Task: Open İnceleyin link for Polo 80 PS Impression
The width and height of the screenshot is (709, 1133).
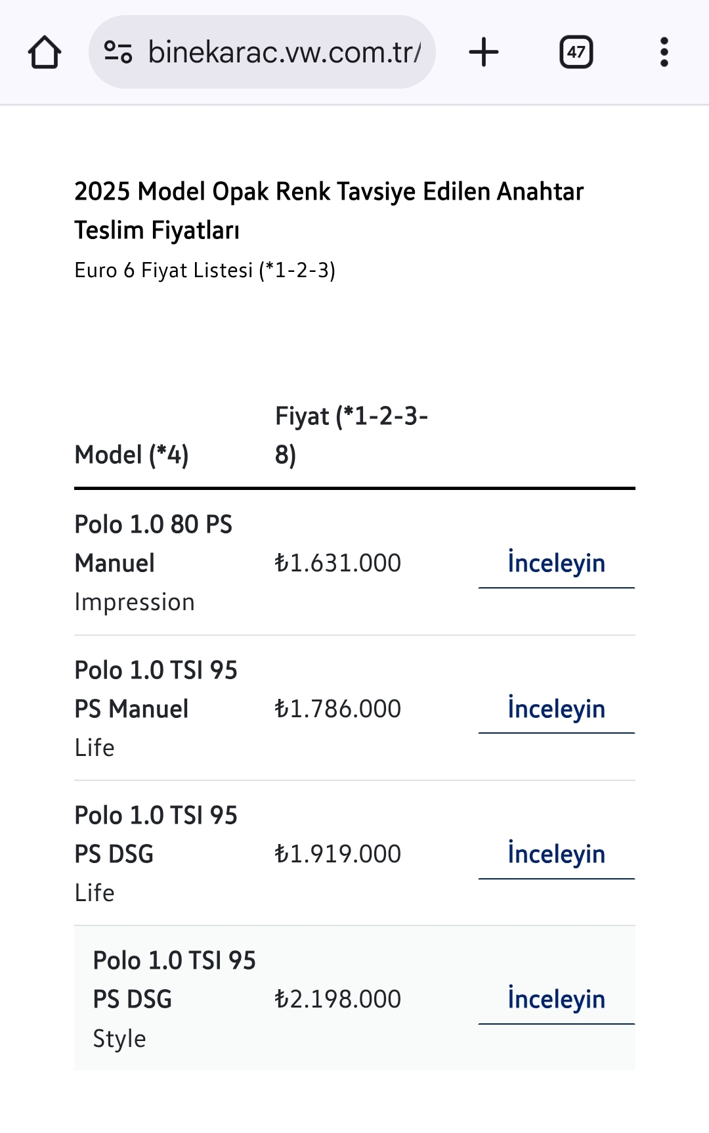Action: [557, 564]
